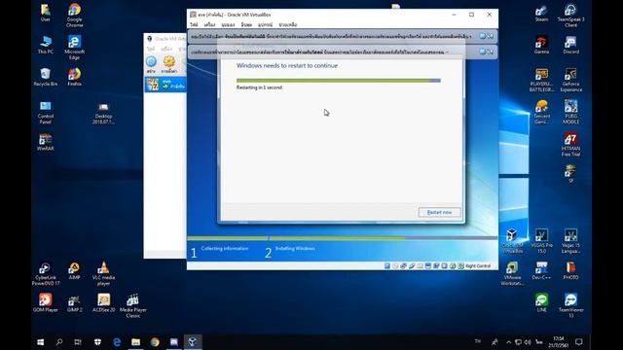Click the optical disc indicator in VM status bar
623x350 pixels.
(395, 265)
